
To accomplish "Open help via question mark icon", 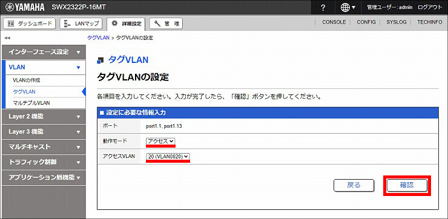I will [x=323, y=7].
